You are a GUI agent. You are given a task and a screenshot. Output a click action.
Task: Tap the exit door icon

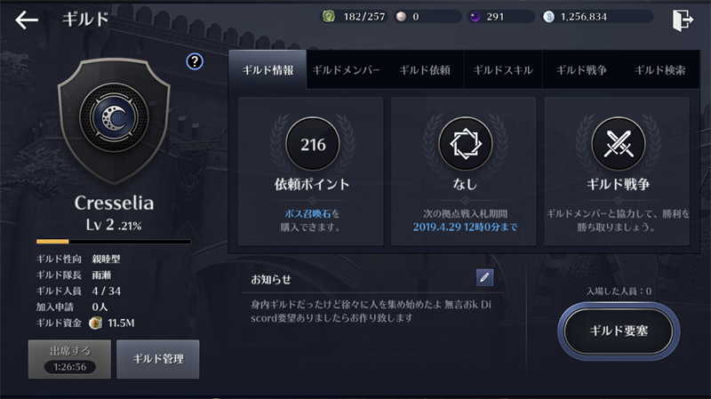(683, 20)
